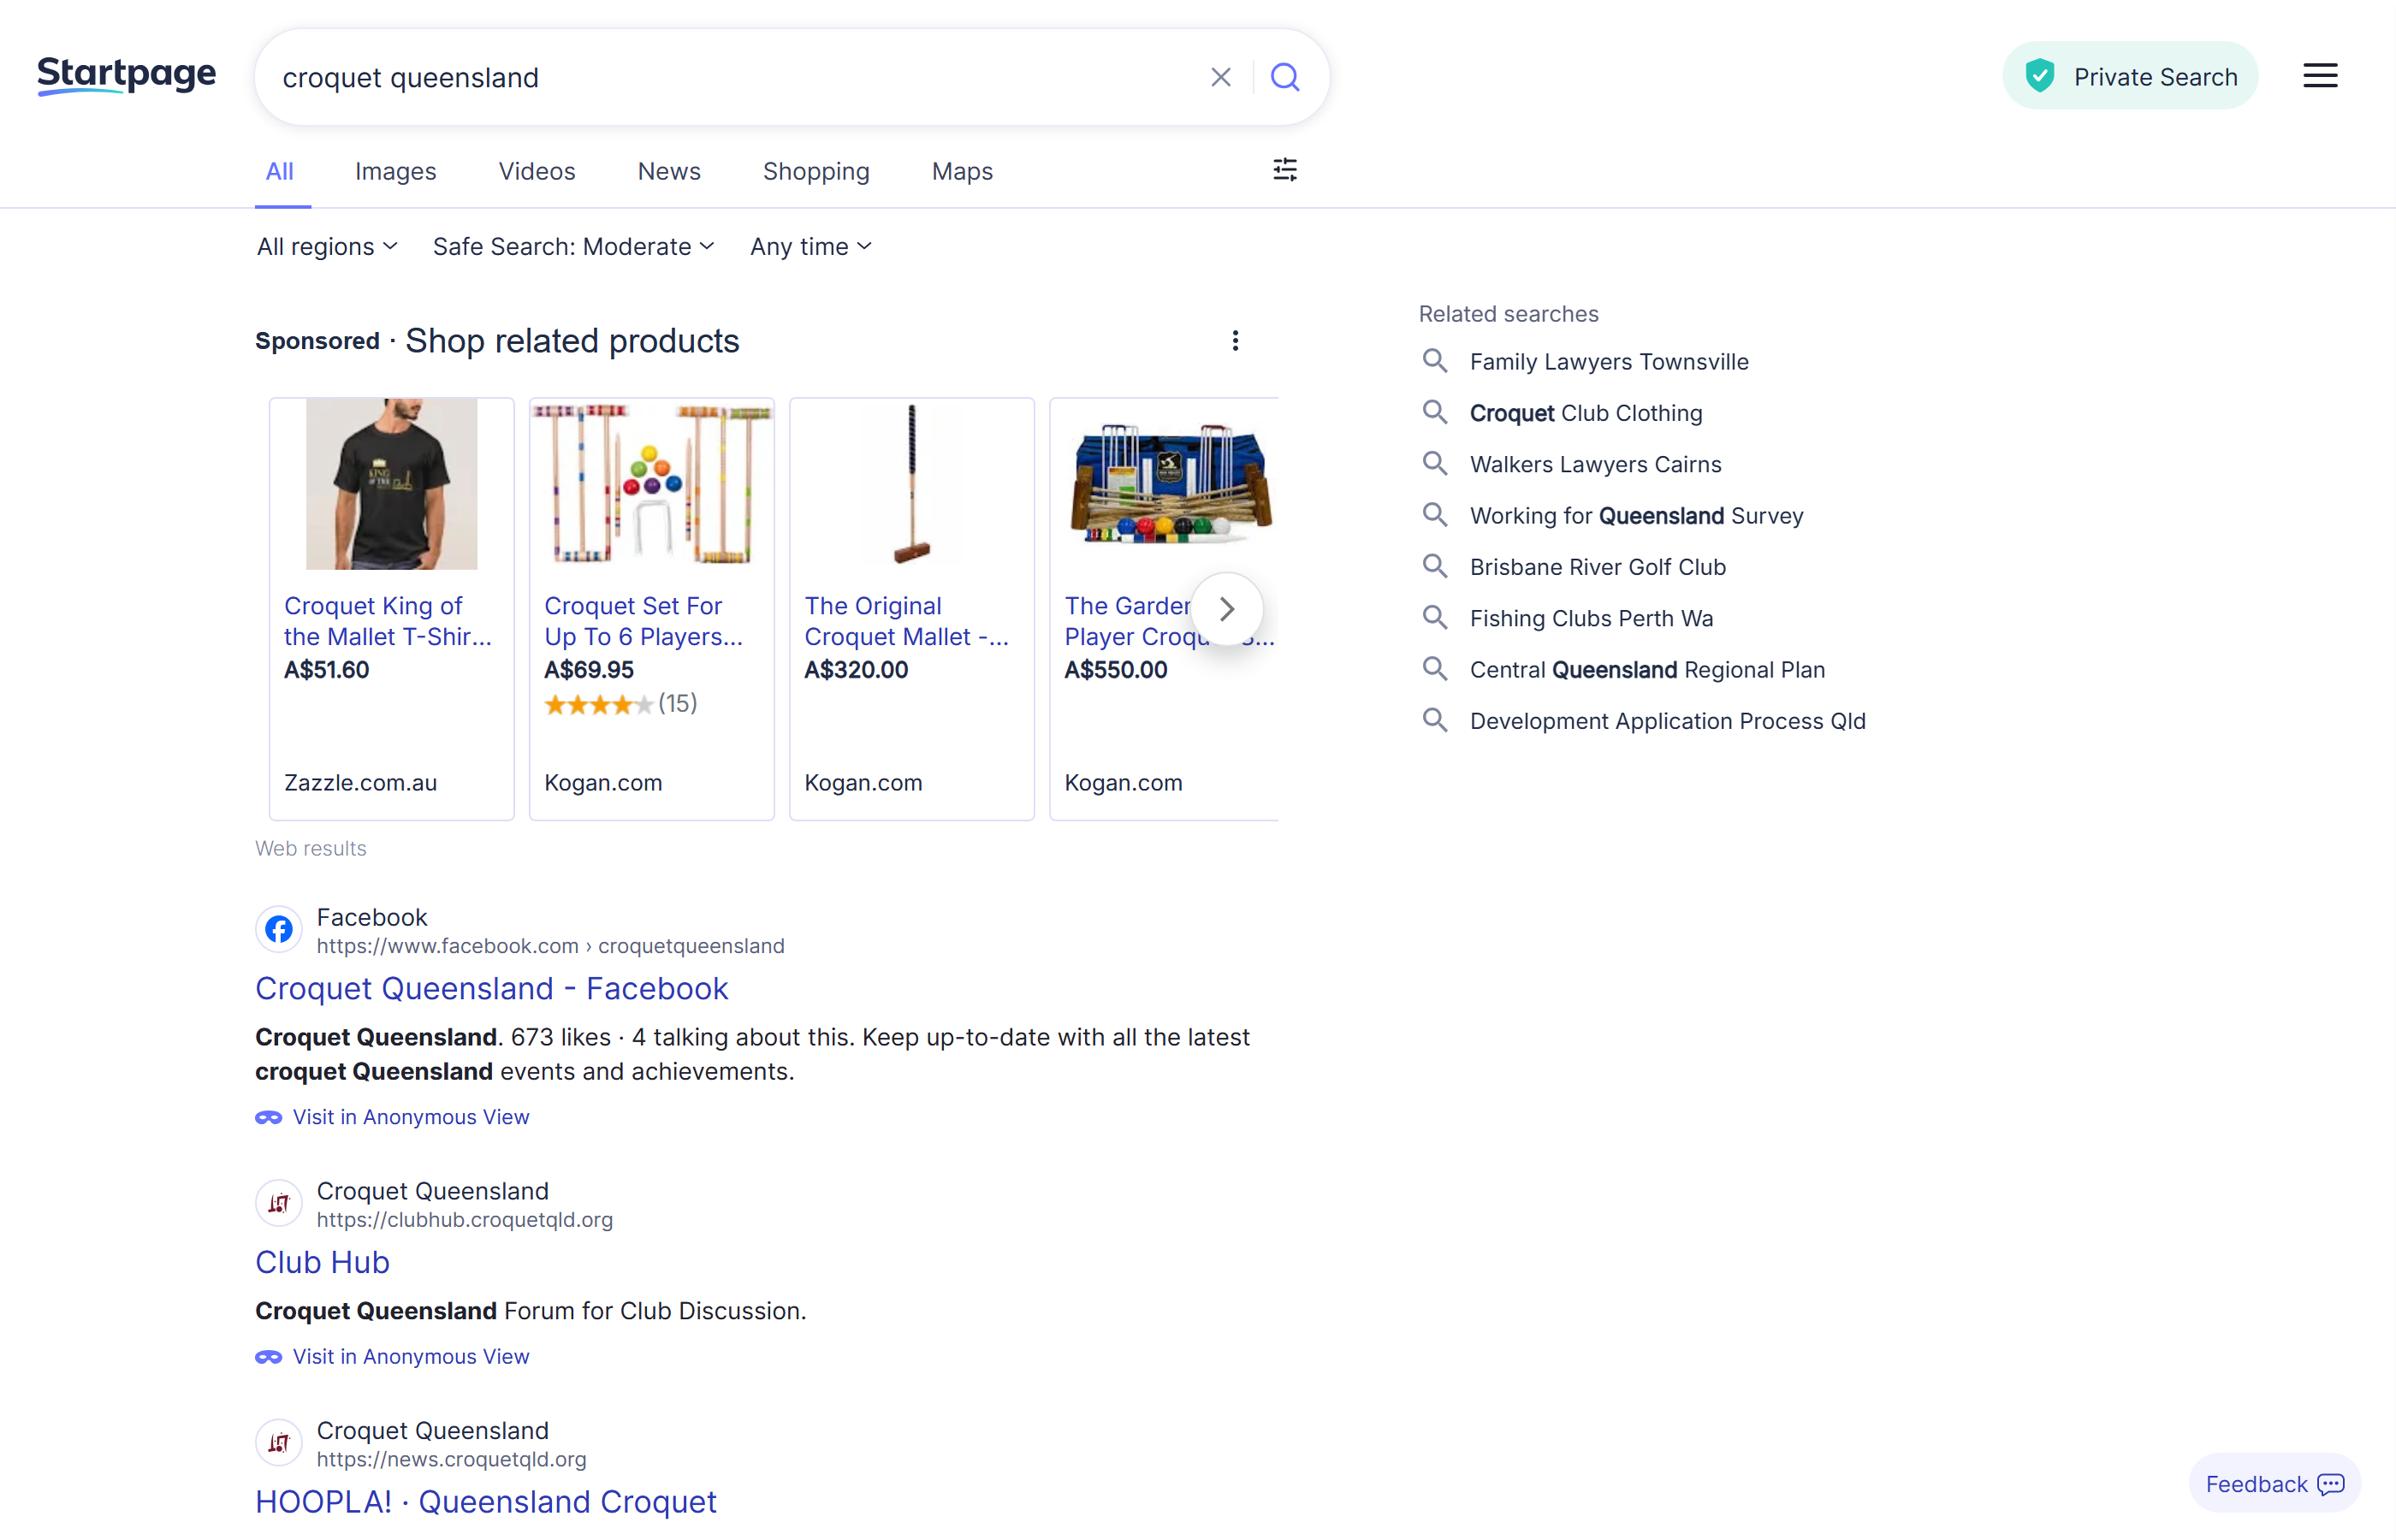Search related Croquet Club Clothing
The height and width of the screenshot is (1540, 2396).
[1586, 413]
